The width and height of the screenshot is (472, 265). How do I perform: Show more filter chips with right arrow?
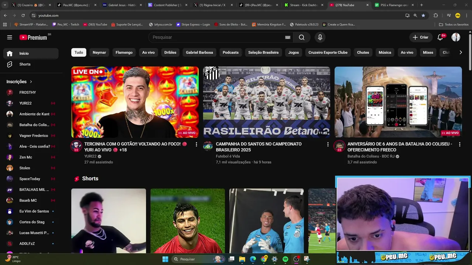pos(461,52)
